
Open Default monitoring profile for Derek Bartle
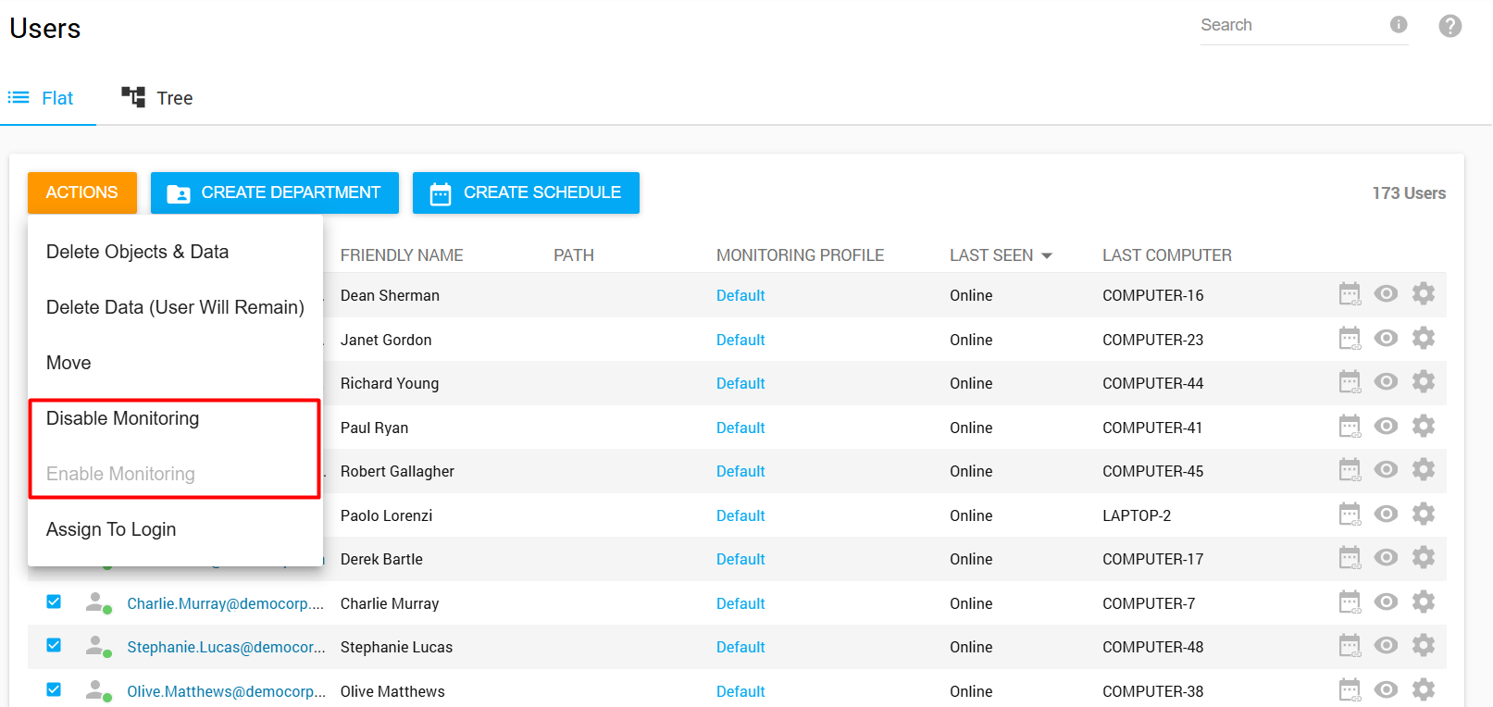click(x=740, y=559)
